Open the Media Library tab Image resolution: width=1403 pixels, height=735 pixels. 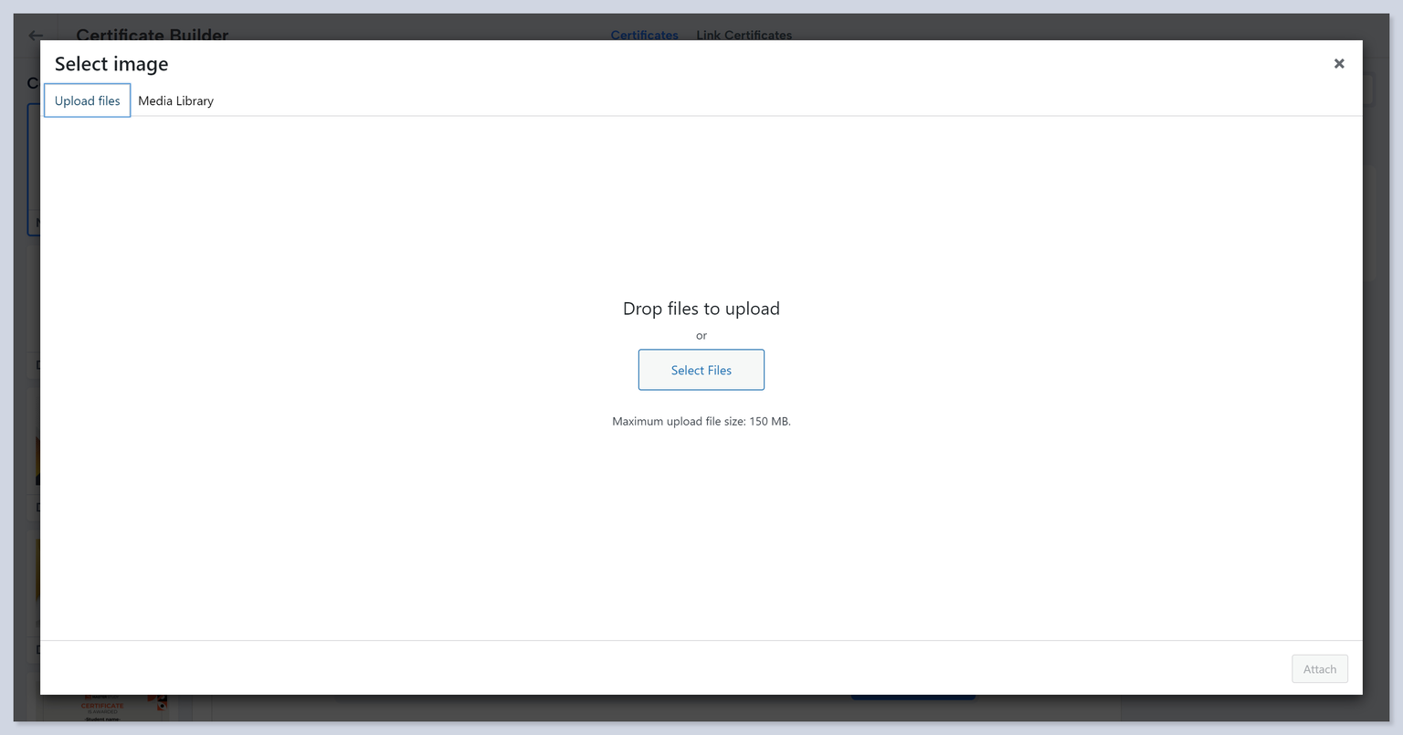(175, 100)
